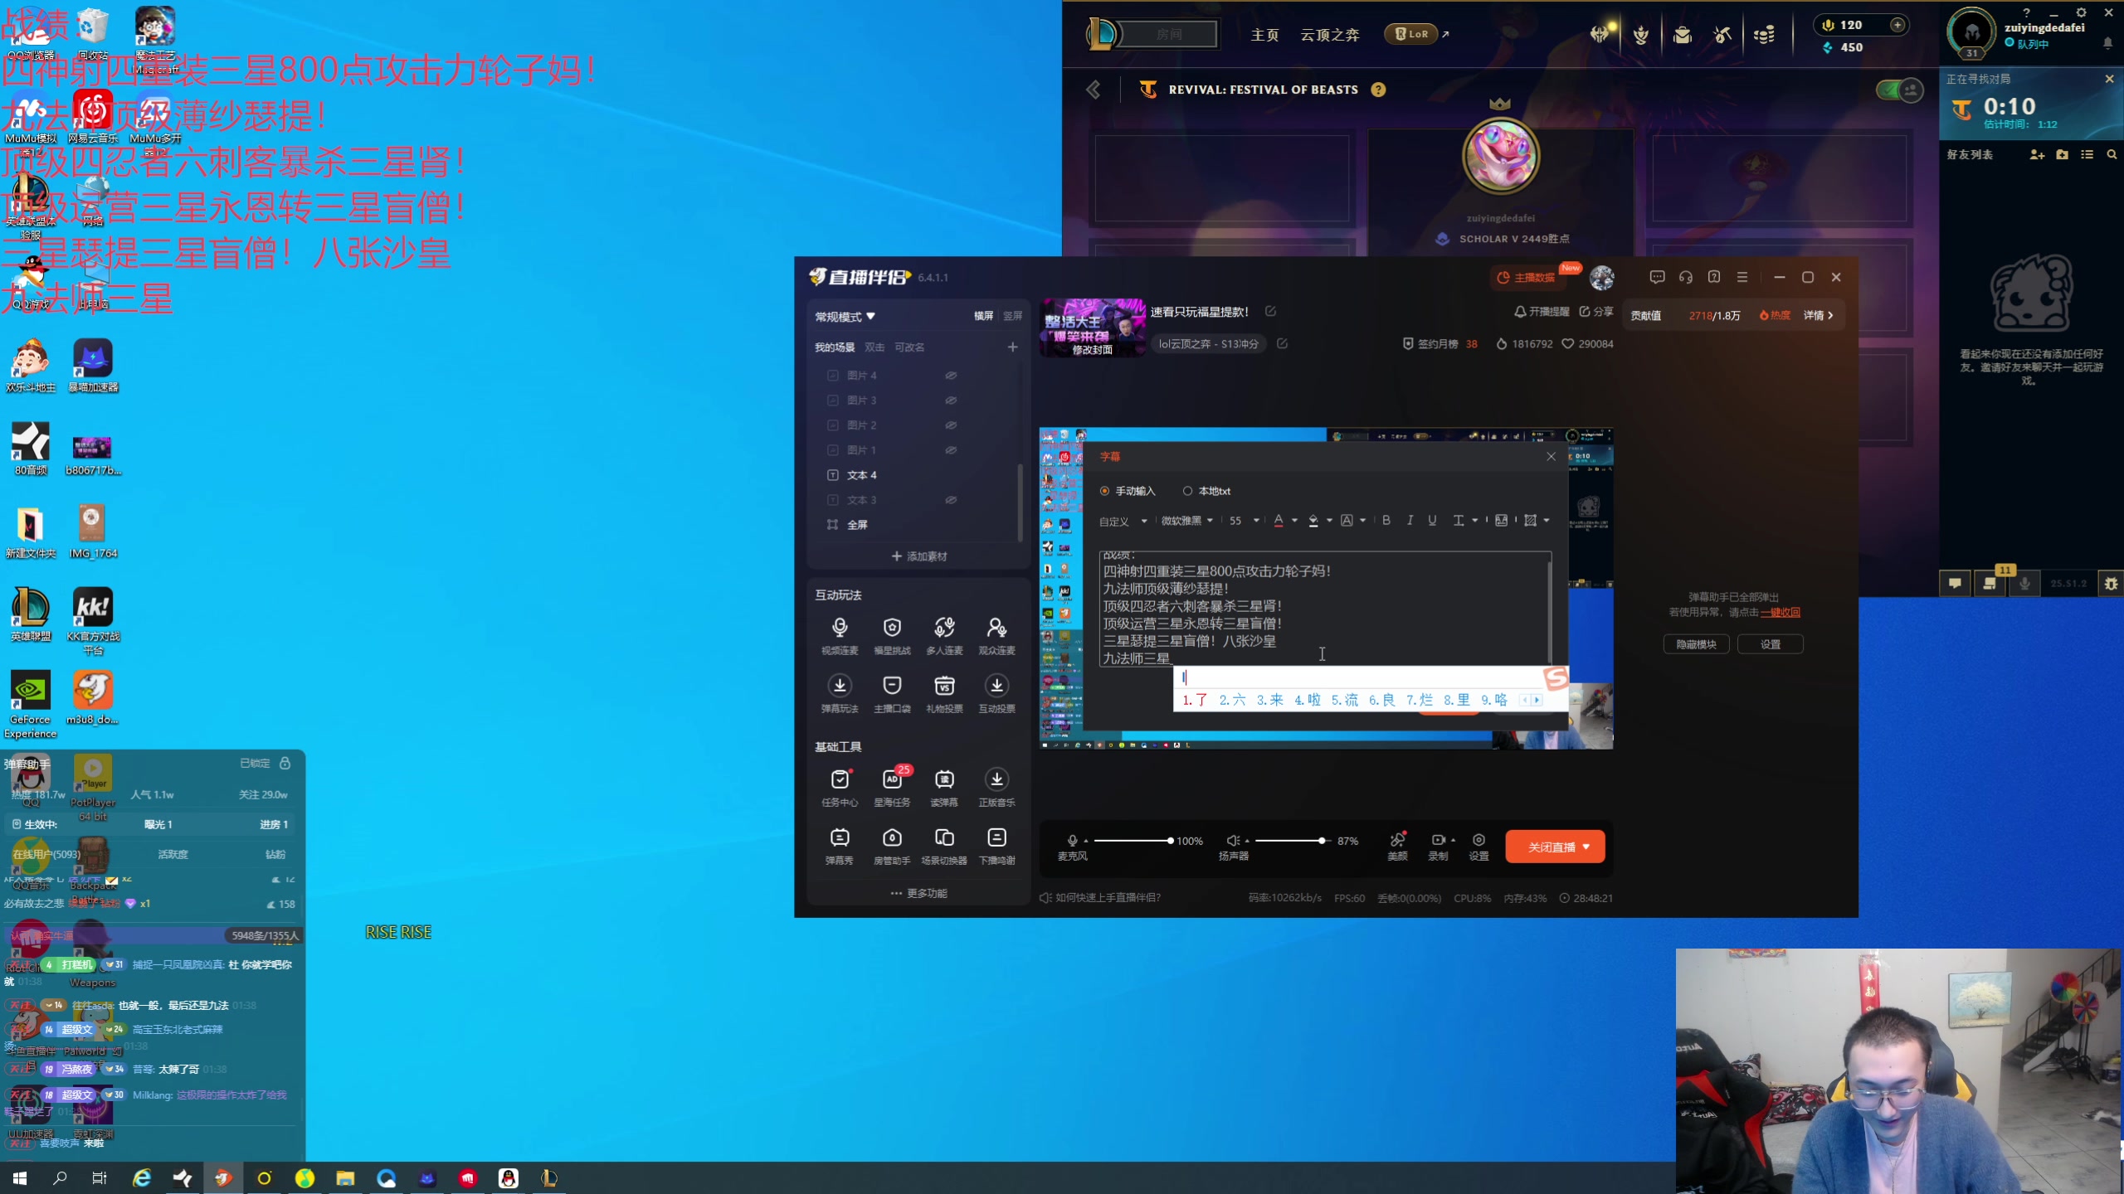The image size is (2124, 1194).
Task: Open 下播鸣谢 end-stream thanks tool
Action: coord(996,845)
